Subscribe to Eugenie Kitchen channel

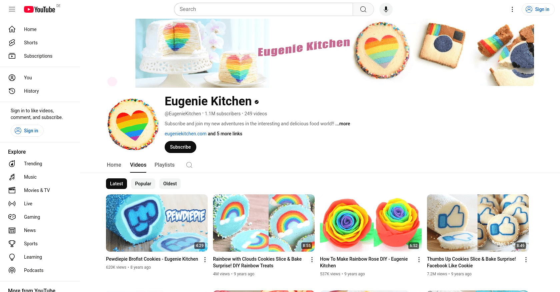coord(180,147)
